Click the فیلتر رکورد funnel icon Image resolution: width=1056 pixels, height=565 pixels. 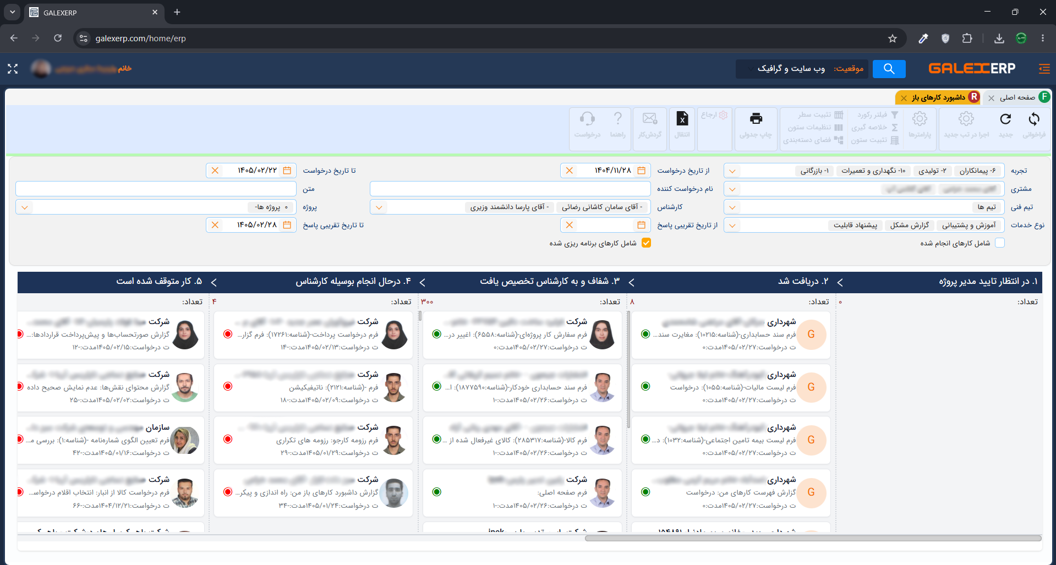[x=894, y=115]
